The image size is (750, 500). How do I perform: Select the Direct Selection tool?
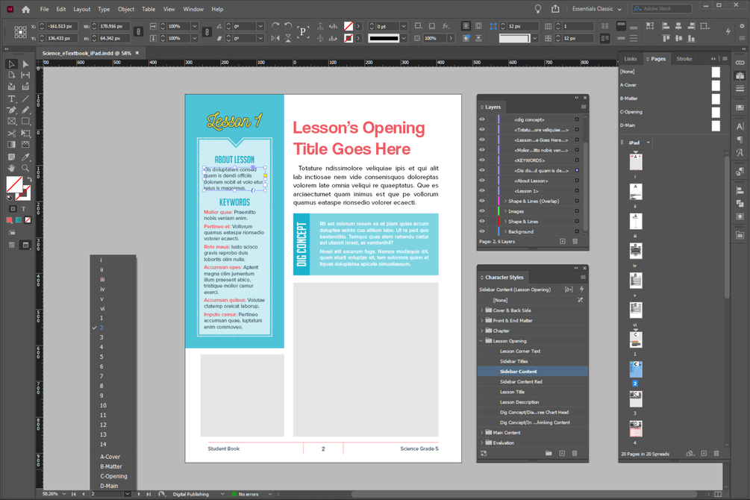coord(25,64)
